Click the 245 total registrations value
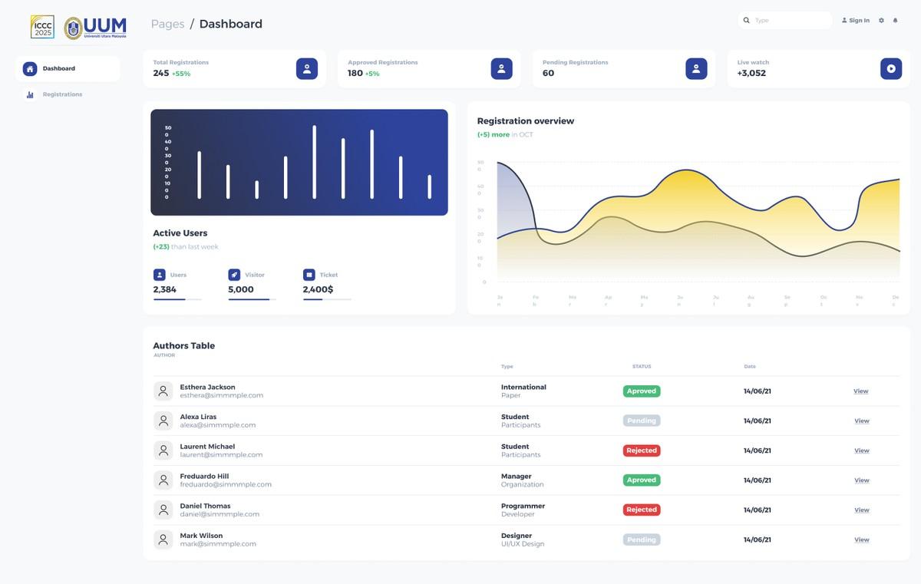 pyautogui.click(x=161, y=73)
